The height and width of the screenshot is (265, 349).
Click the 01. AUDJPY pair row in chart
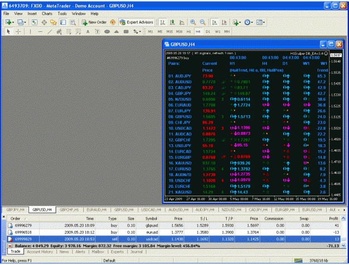pyautogui.click(x=247, y=76)
